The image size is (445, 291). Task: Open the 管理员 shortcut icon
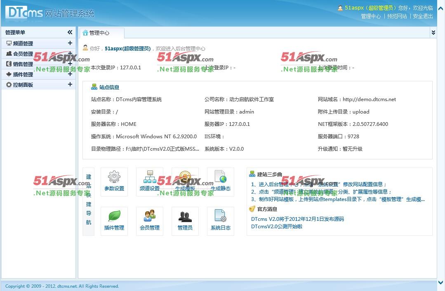click(x=185, y=221)
